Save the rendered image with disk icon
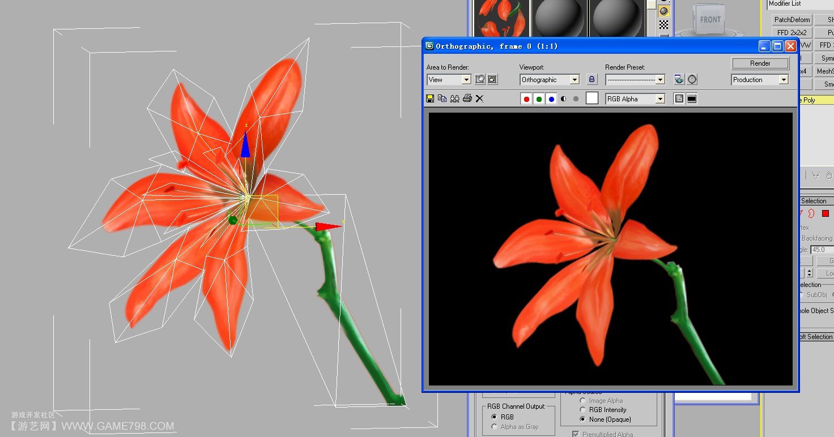Image resolution: width=834 pixels, height=437 pixels. (x=430, y=98)
